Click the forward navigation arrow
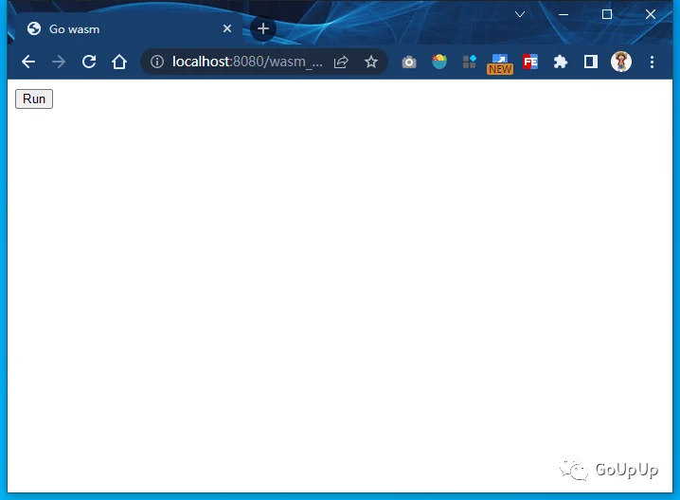Viewport: 680px width, 500px height. click(59, 62)
